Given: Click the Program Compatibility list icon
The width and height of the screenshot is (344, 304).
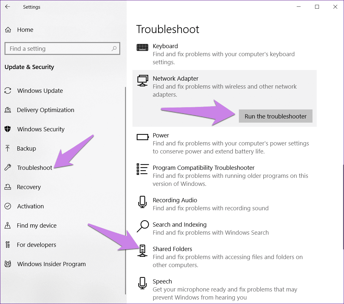Looking at the screenshot, I should tap(143, 169).
